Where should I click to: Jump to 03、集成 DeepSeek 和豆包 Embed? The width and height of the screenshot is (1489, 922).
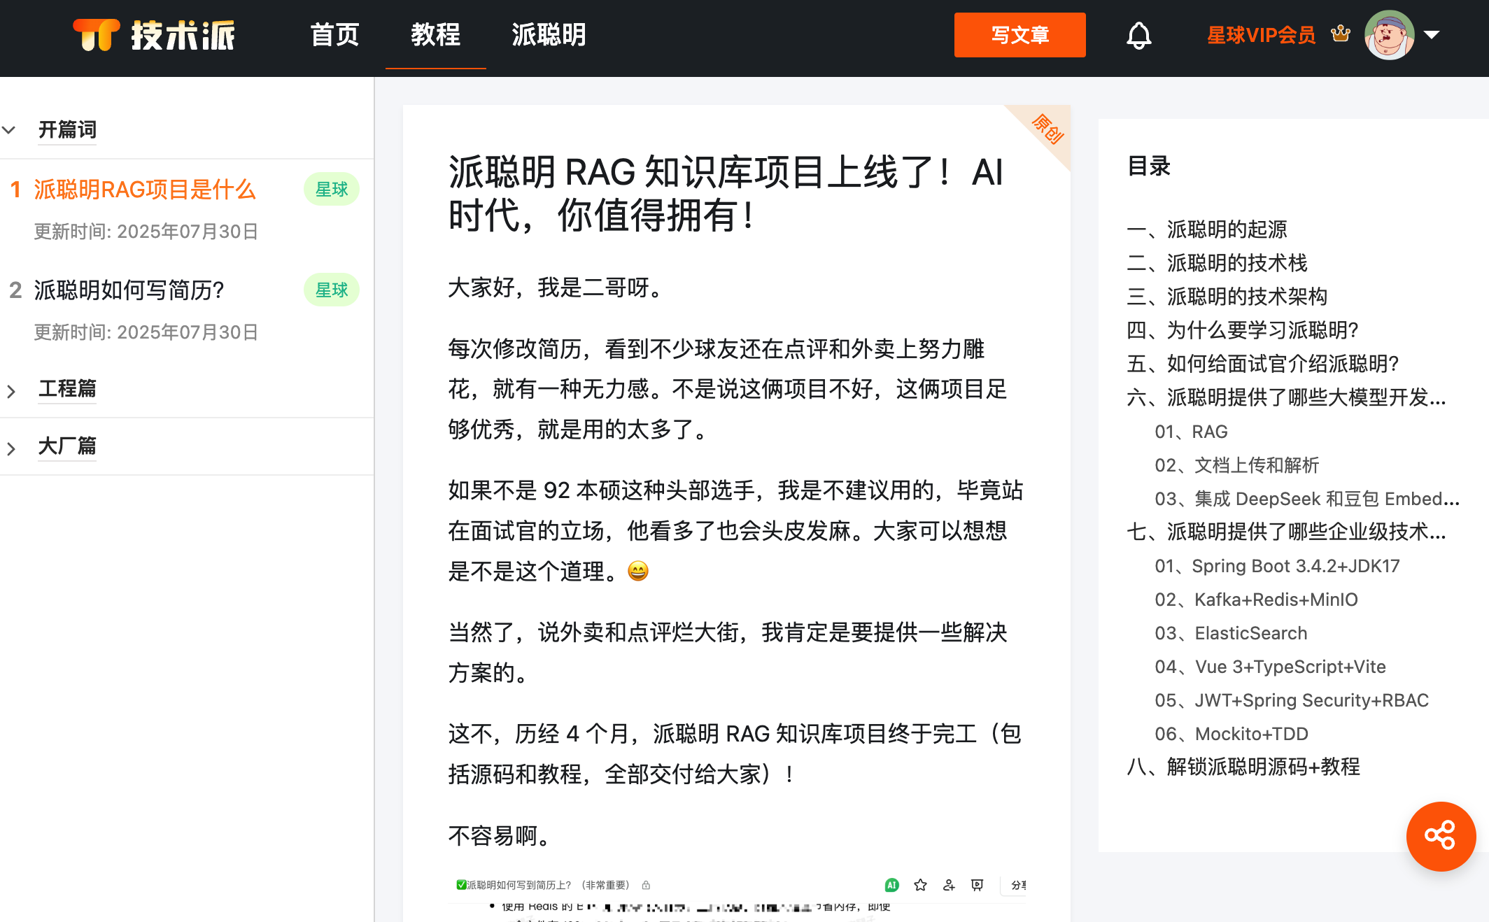1307,498
